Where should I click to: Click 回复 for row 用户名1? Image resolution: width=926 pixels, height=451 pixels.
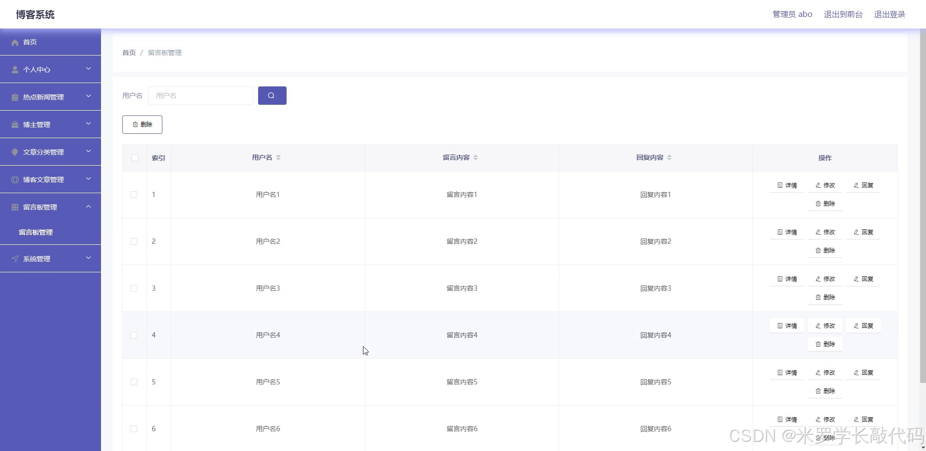863,185
